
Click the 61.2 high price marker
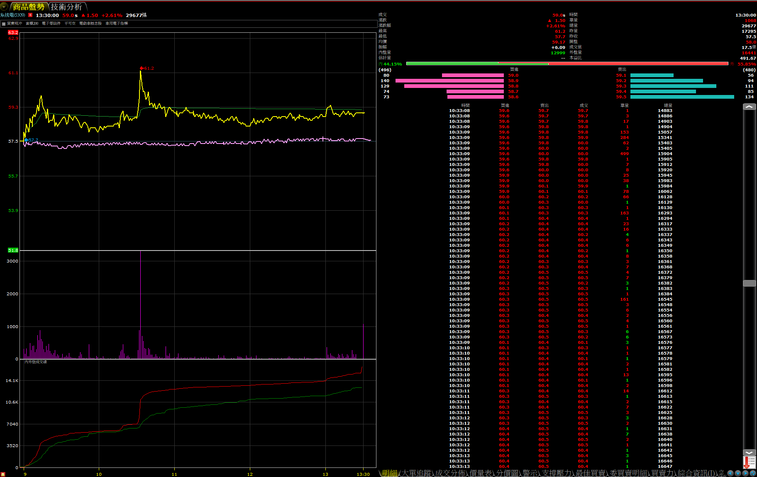coord(147,68)
